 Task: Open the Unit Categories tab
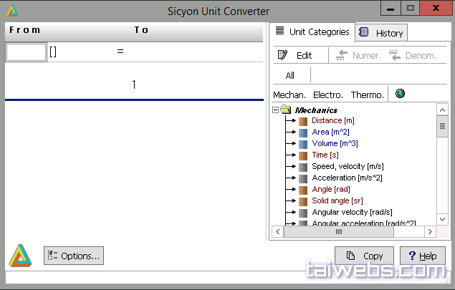coord(312,32)
